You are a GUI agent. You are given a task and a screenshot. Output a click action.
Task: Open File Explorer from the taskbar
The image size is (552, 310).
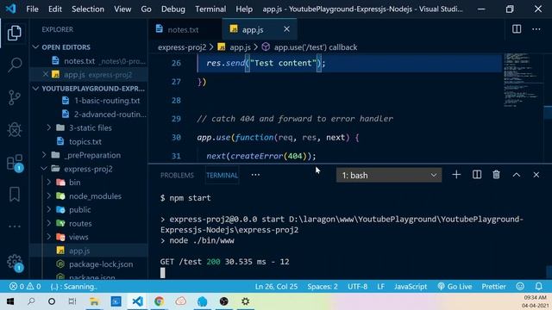[x=94, y=301]
